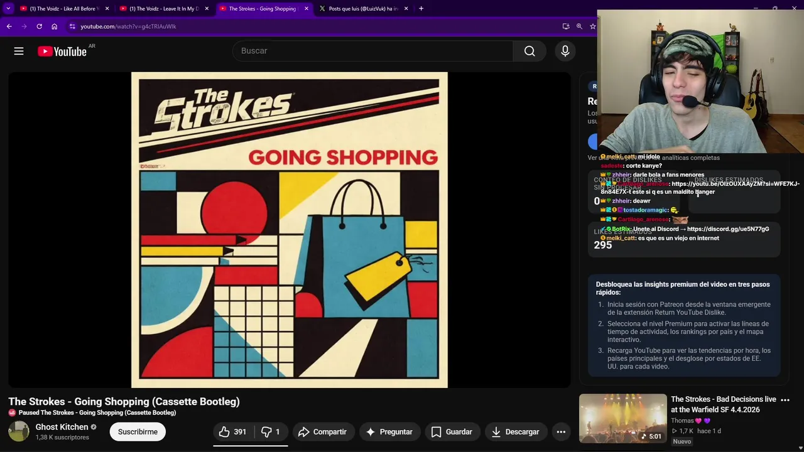Close The Voidz - Like All Before tab
Viewport: 804px width, 452px height.
pos(107,9)
